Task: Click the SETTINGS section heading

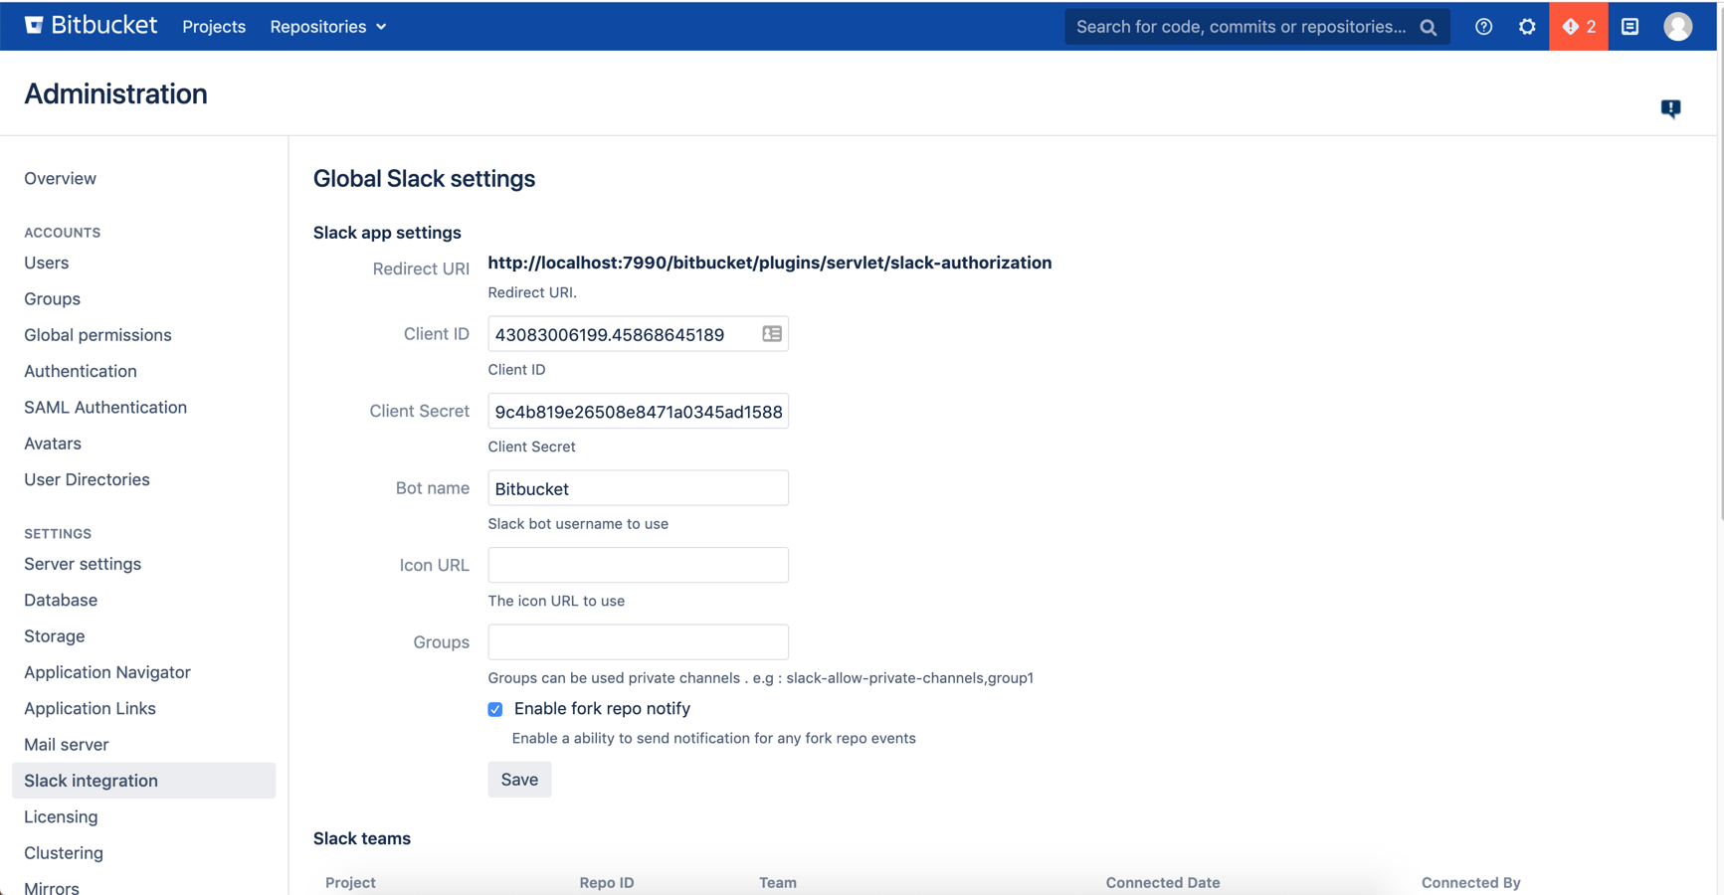Action: pyautogui.click(x=58, y=534)
